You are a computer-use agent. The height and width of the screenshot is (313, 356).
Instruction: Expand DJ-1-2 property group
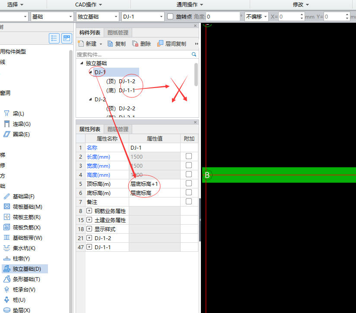(x=89, y=238)
